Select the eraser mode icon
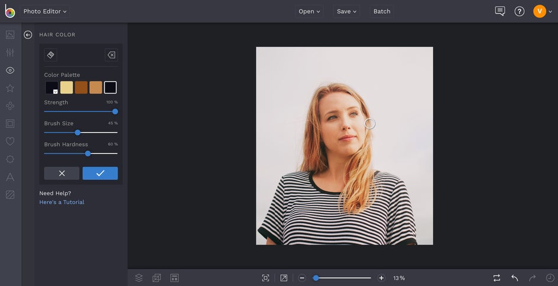The width and height of the screenshot is (558, 286). 111,55
